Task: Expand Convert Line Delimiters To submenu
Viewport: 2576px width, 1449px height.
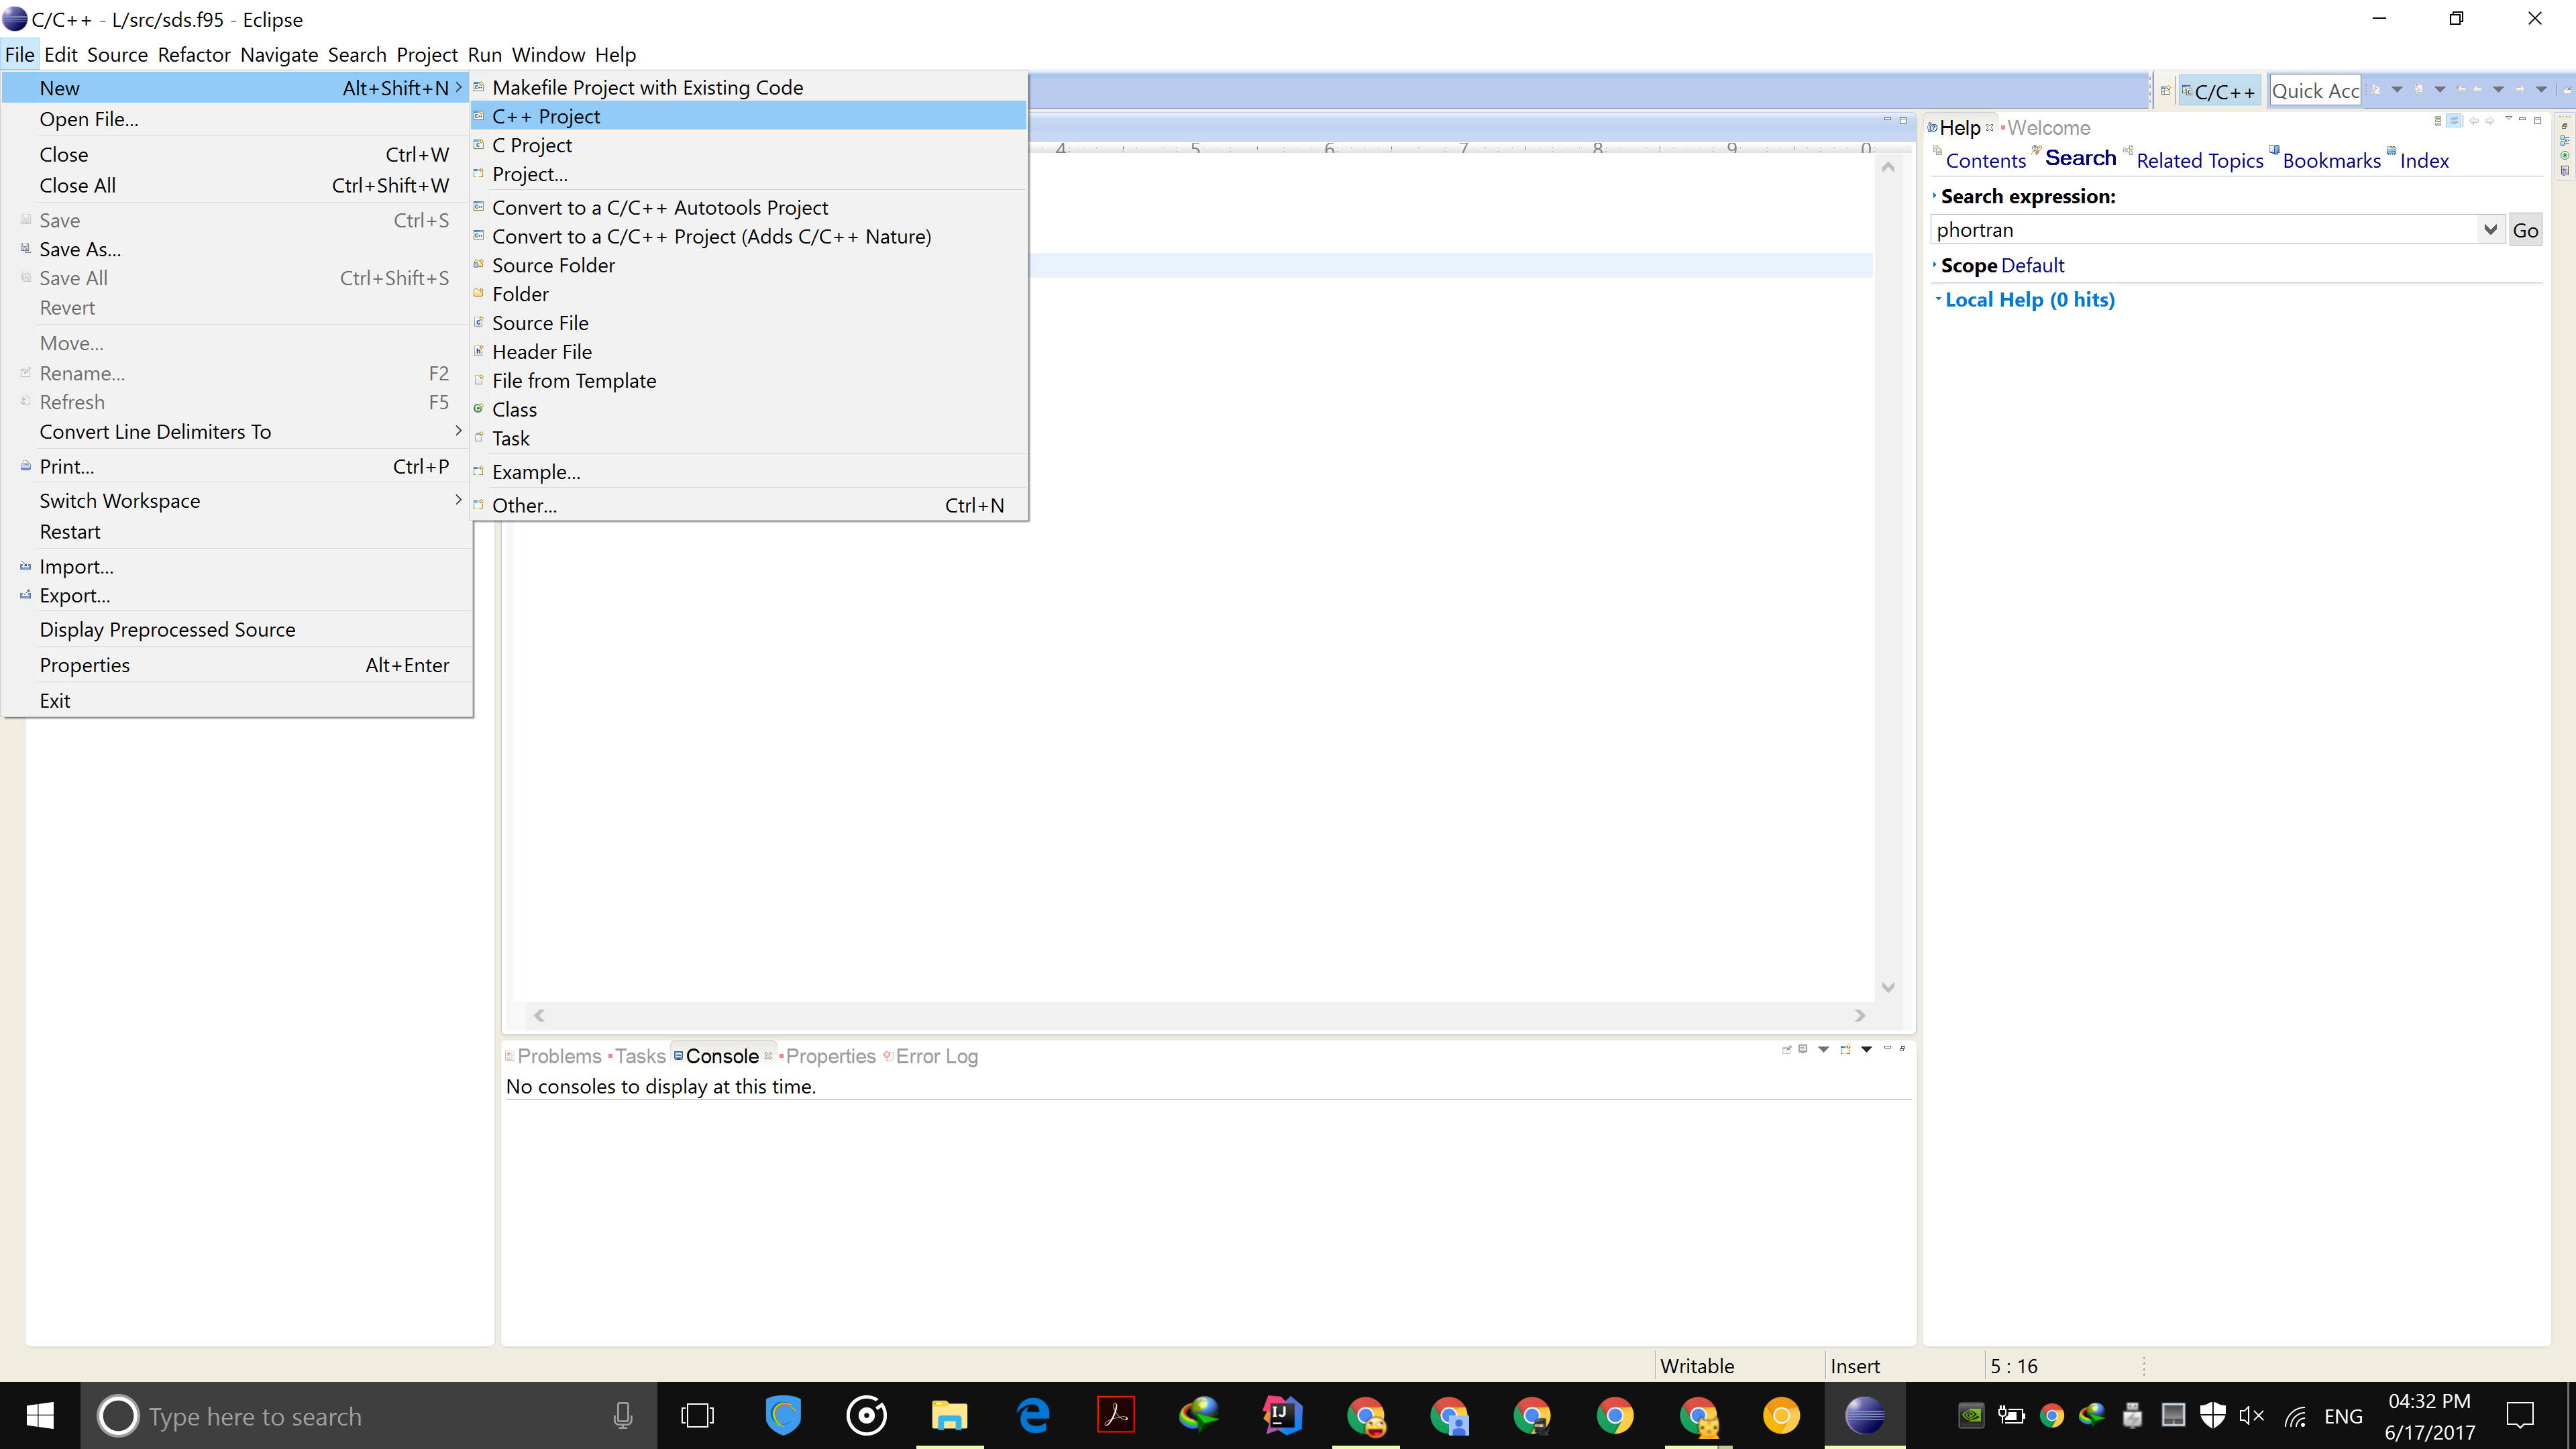Action: (x=237, y=431)
